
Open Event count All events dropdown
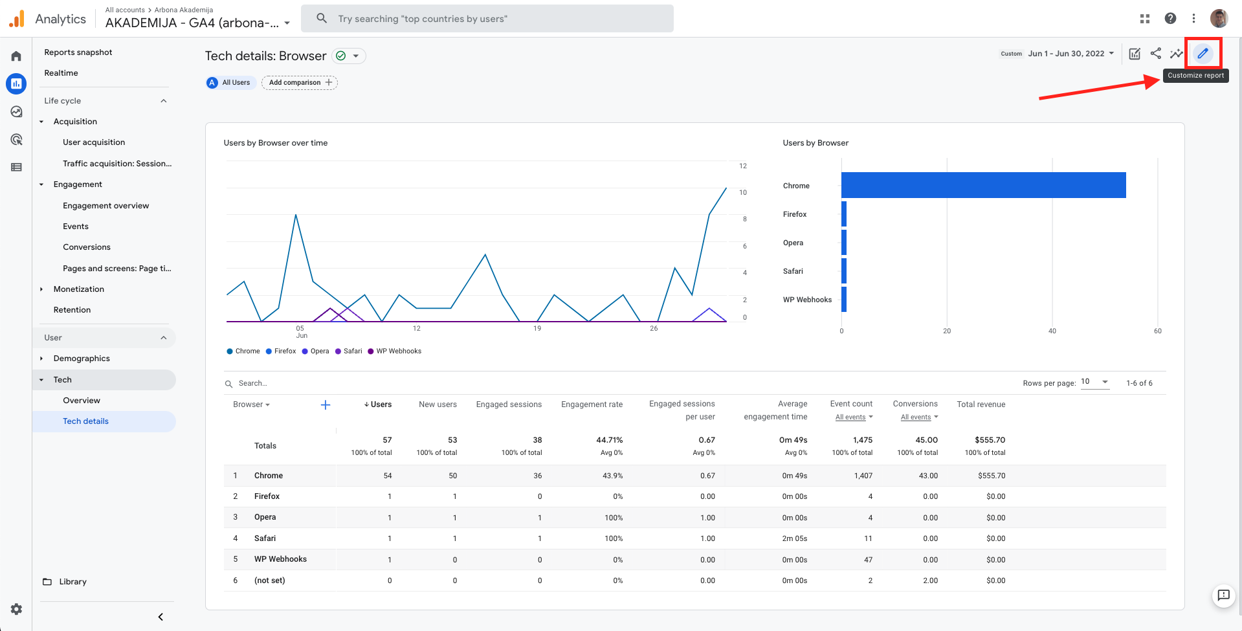(854, 417)
